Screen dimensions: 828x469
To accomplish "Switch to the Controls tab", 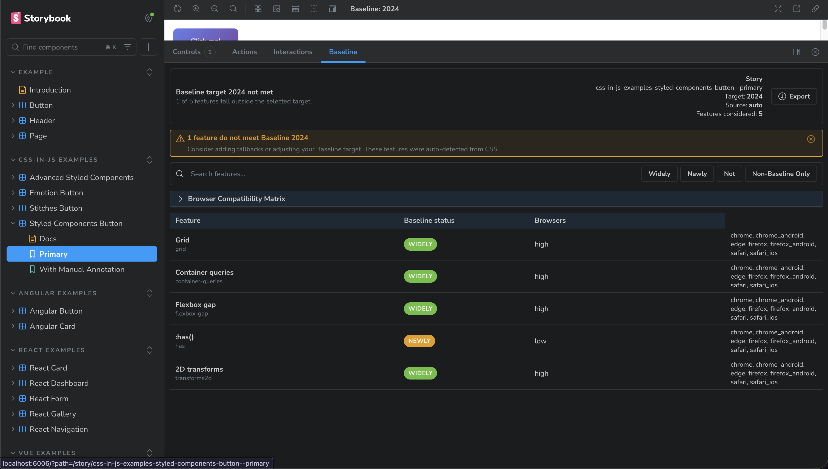I will coord(186,52).
